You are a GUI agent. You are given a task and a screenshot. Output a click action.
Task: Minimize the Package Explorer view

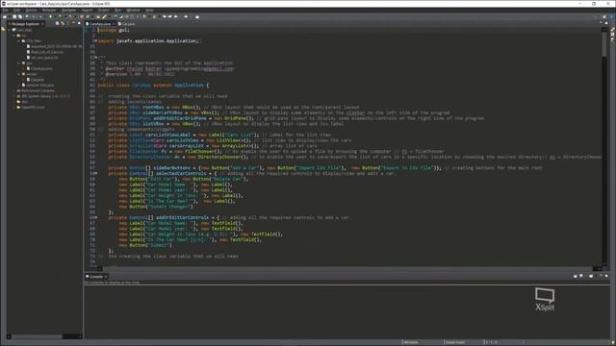[x=74, y=23]
